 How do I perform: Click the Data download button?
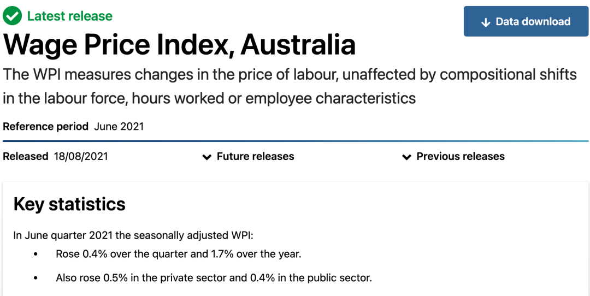[526, 21]
